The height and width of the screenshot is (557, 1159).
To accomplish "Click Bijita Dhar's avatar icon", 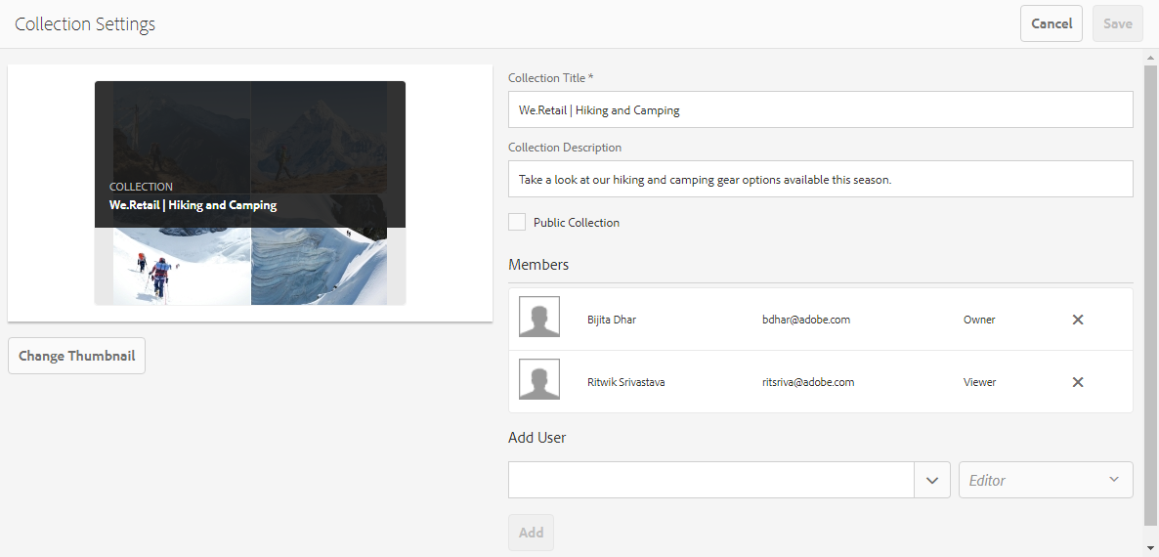I will [x=538, y=317].
